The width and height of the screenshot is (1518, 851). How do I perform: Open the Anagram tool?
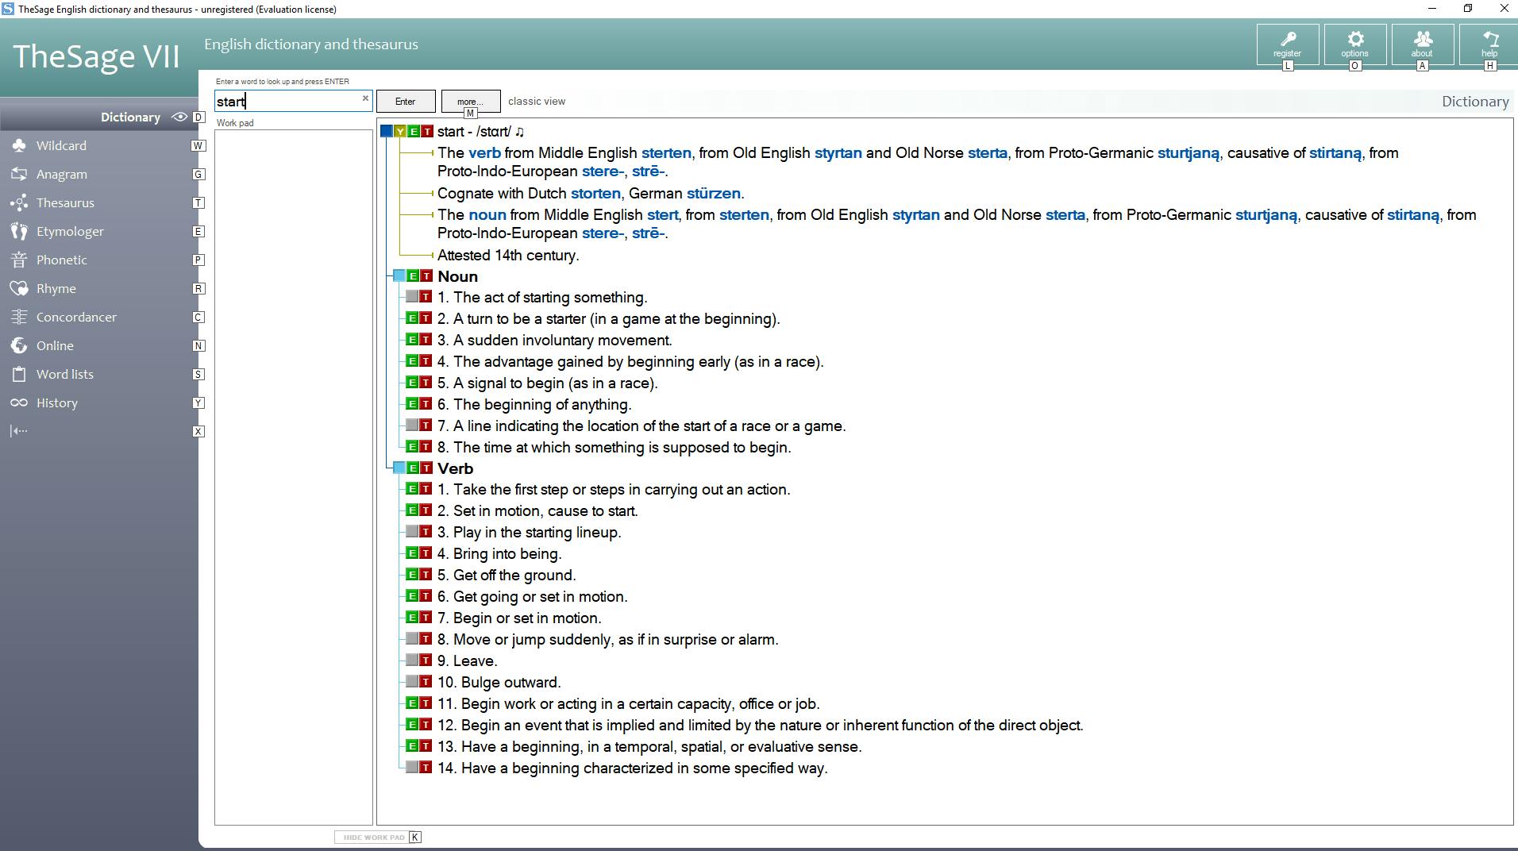pyautogui.click(x=61, y=175)
